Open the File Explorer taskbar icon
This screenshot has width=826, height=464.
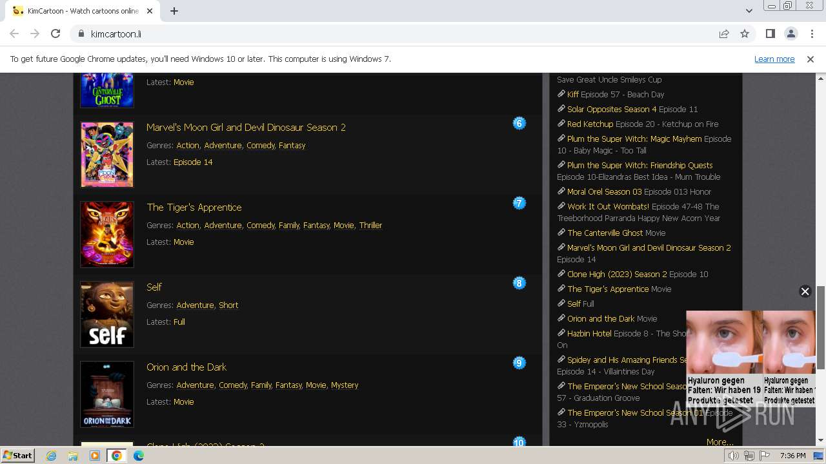(x=73, y=456)
